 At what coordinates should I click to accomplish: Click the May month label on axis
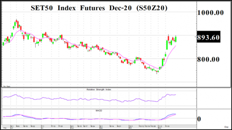[5, 128]
